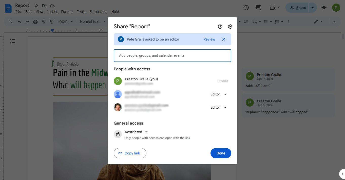Image resolution: width=345 pixels, height=180 pixels.
Task: Run spelling and grammar check
Action: point(43,22)
